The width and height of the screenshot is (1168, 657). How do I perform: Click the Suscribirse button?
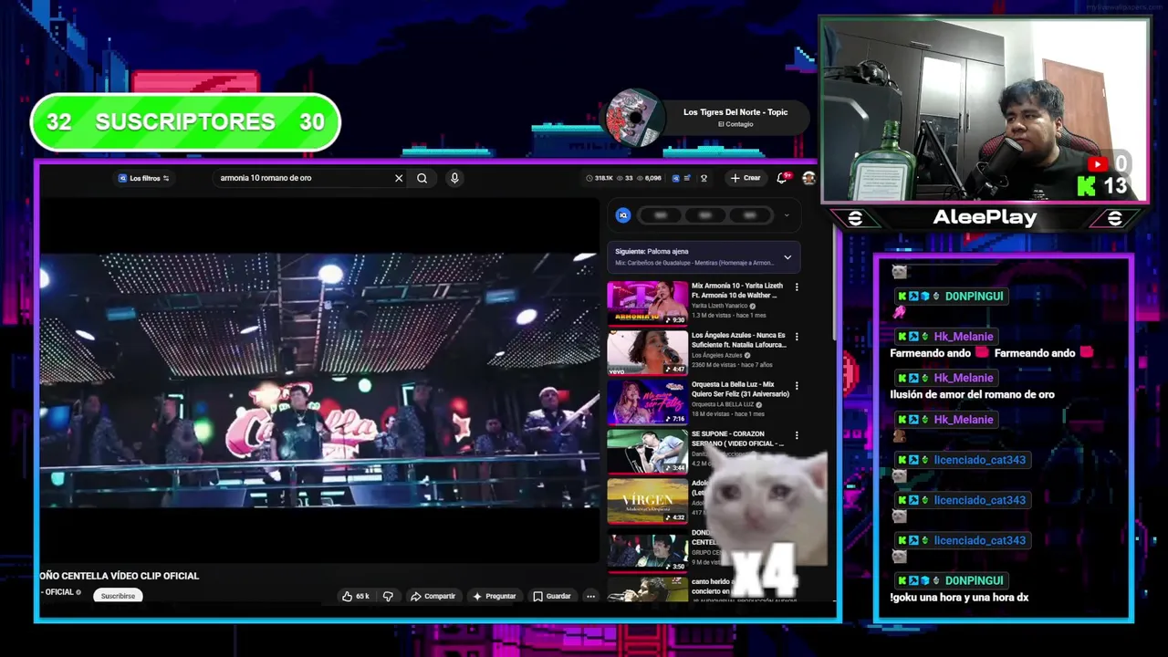[x=118, y=596]
